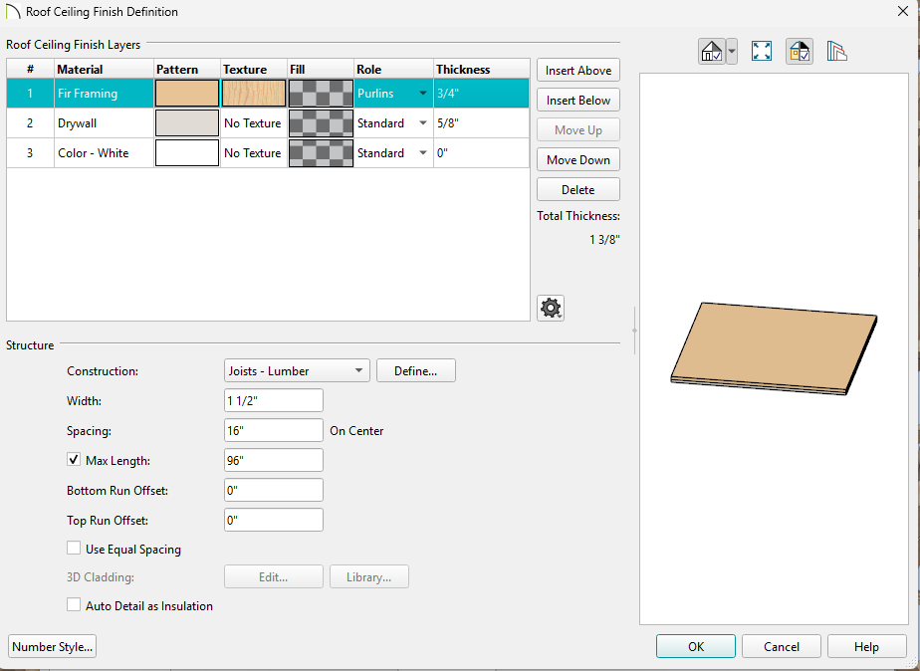Image resolution: width=920 pixels, height=671 pixels.
Task: Click the 3D layer preview slab
Action: pos(774,348)
